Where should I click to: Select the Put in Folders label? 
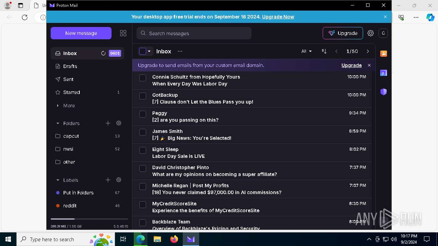[87, 193]
